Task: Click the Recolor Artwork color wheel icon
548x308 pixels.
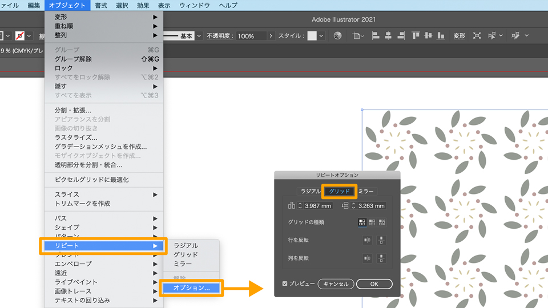Action: point(337,35)
